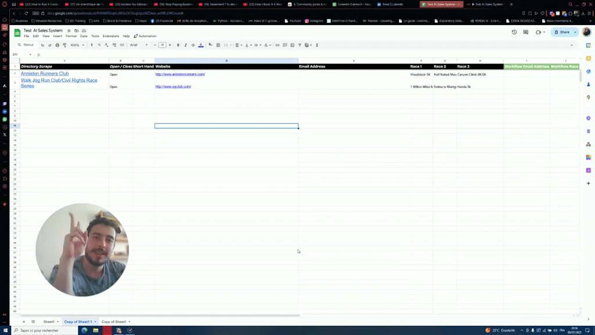Open version history clock icon
595x335 pixels.
[x=514, y=33]
